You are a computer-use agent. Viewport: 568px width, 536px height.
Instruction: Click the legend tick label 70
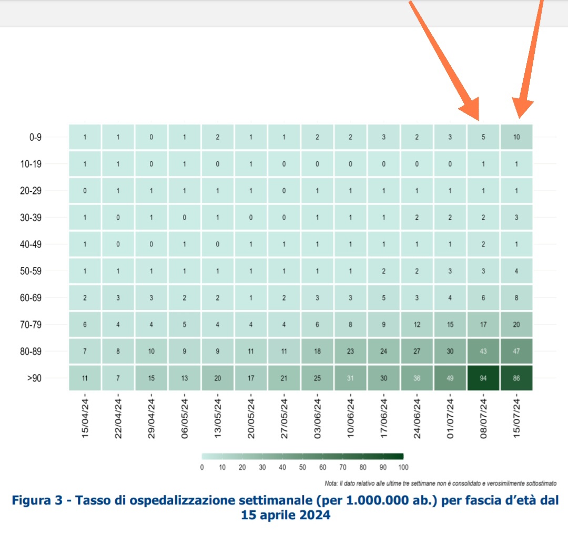pyautogui.click(x=343, y=467)
